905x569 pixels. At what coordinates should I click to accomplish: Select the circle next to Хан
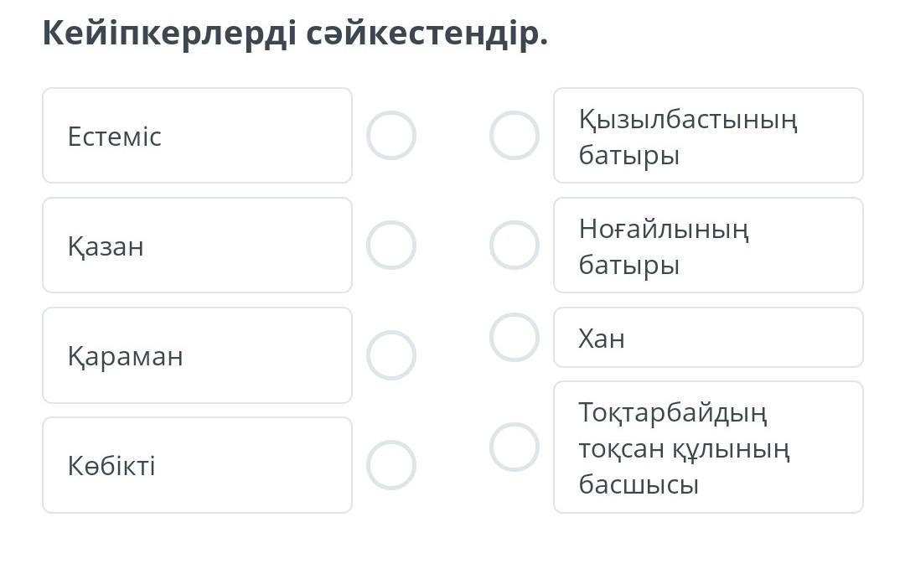coord(515,338)
